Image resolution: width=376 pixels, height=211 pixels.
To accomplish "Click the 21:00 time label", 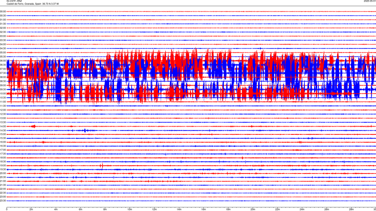I will point(3,181).
